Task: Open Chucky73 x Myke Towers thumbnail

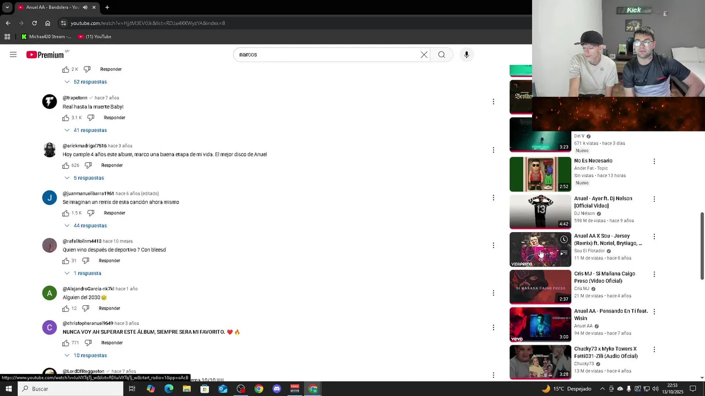Action: coord(540,362)
